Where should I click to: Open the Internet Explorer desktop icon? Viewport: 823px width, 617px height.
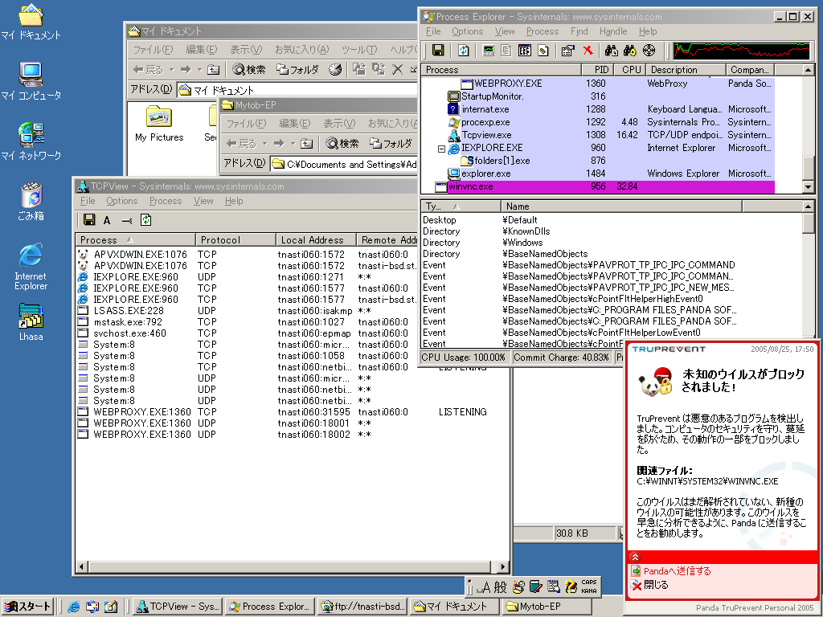(x=31, y=256)
